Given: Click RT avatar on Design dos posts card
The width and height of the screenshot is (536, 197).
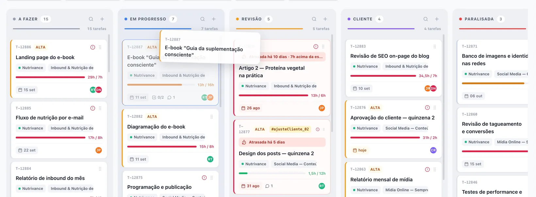Looking at the screenshot, I should pos(322,186).
